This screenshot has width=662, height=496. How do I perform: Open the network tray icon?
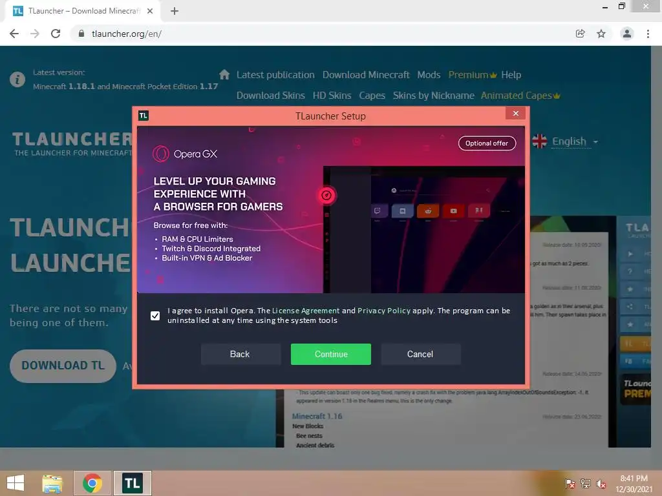point(586,484)
